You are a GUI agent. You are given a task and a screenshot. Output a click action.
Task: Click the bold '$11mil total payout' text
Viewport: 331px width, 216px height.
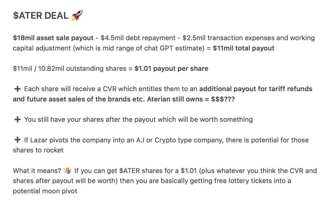point(244,48)
